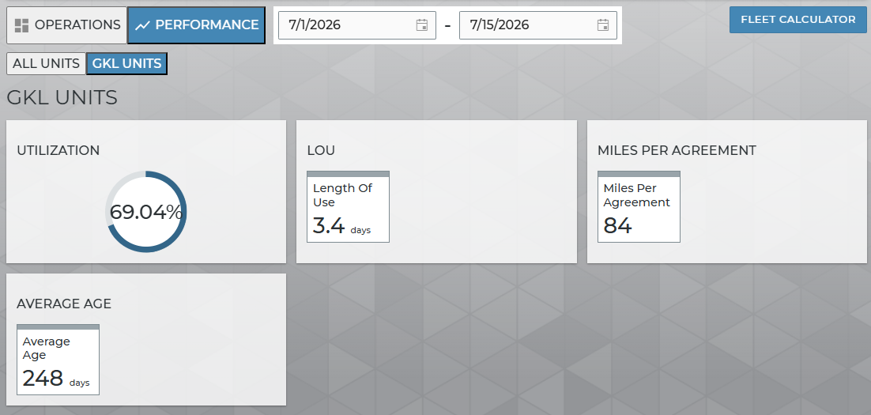Screen dimensions: 871x415
Task: Select the GKL Units filter
Action: click(126, 63)
